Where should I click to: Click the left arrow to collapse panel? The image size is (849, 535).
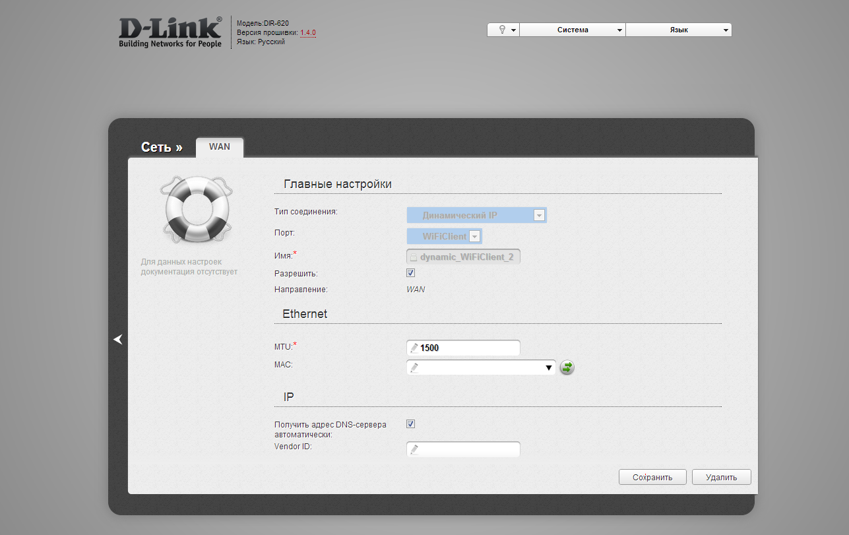(x=118, y=339)
